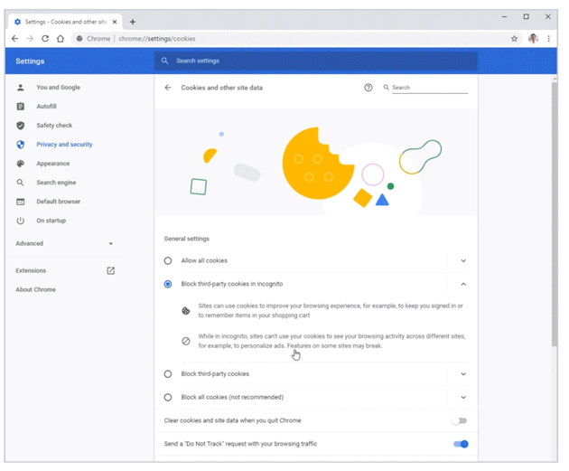Enable clear cookies when you quit Chrome
This screenshot has width=569, height=471.
(x=460, y=420)
